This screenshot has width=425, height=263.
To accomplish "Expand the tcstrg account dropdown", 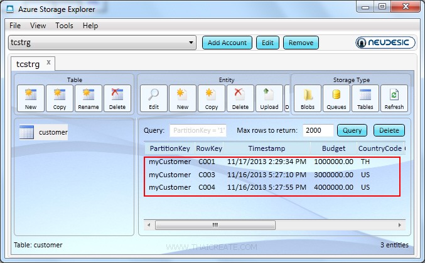I will pyautogui.click(x=191, y=43).
